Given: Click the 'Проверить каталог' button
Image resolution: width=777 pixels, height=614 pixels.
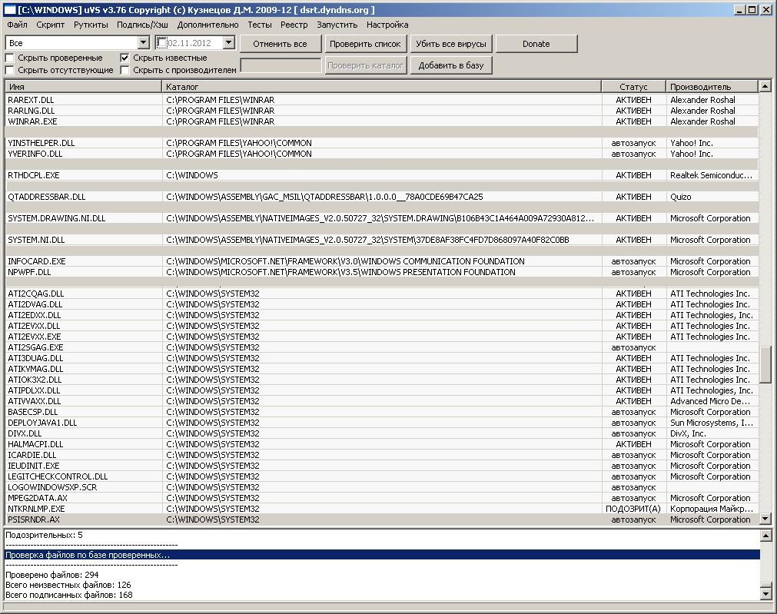Looking at the screenshot, I should coord(365,65).
